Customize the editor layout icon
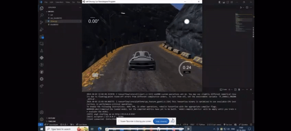Screen dimensions: 291x131 point(232,2)
